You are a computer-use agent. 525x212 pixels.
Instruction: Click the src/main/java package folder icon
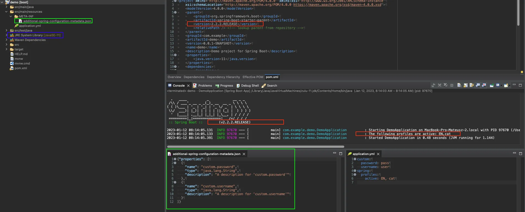[x=12, y=7]
